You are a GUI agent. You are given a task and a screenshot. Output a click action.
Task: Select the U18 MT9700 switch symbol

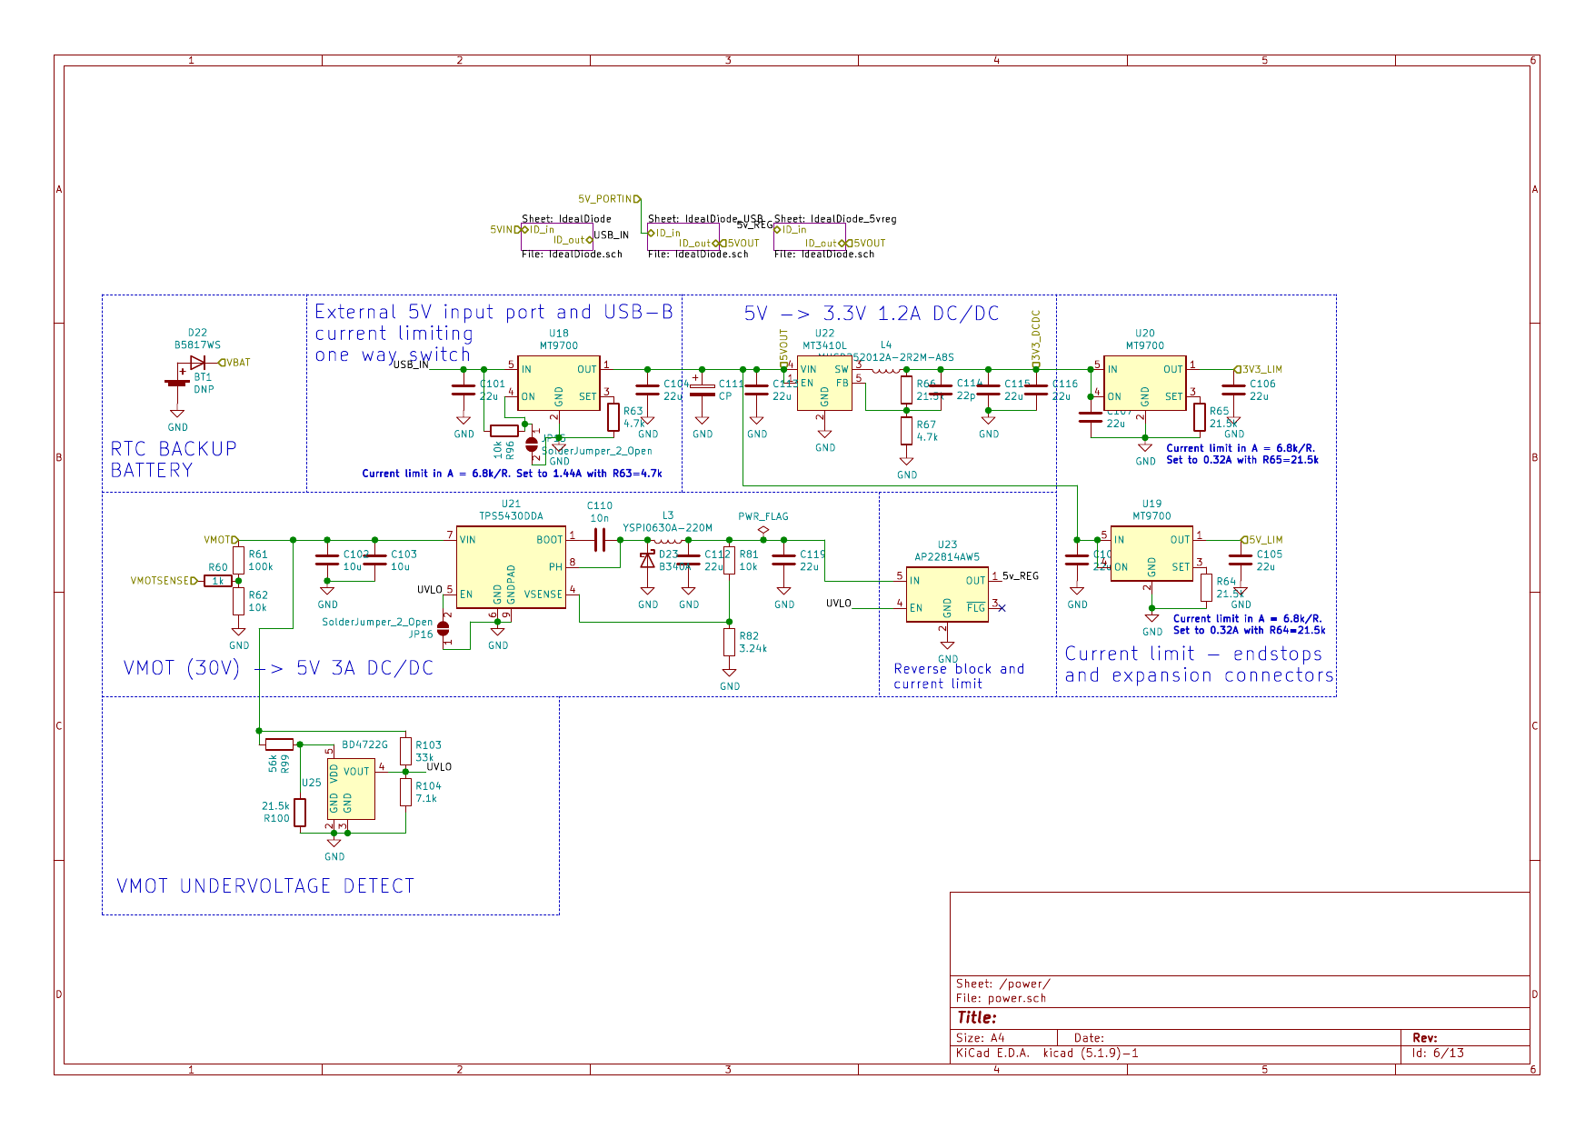(x=558, y=383)
